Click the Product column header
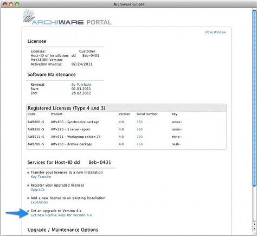Viewport: 257px width, 236px height. 56,114
